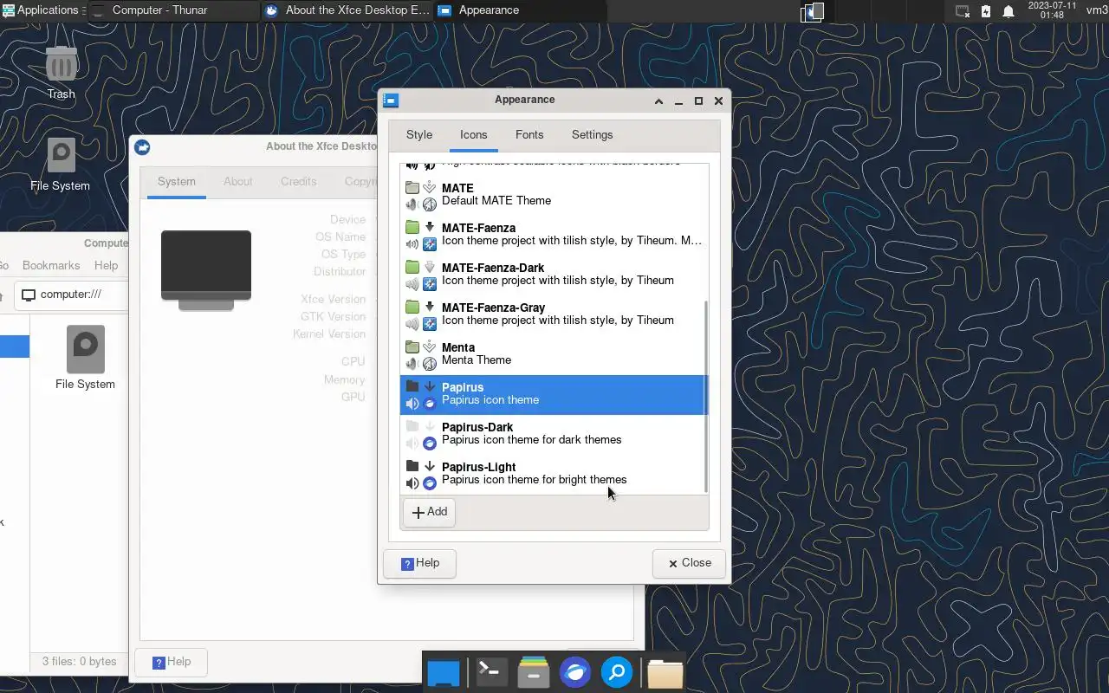Open the Applications menu

[41, 10]
